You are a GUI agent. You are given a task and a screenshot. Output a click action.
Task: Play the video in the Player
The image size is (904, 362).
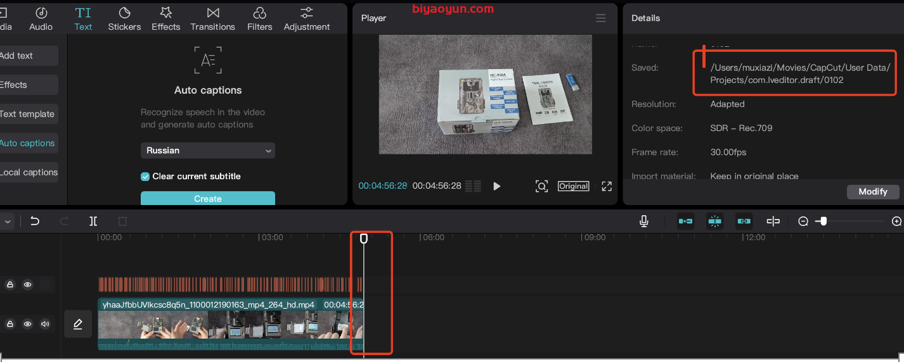pos(497,186)
